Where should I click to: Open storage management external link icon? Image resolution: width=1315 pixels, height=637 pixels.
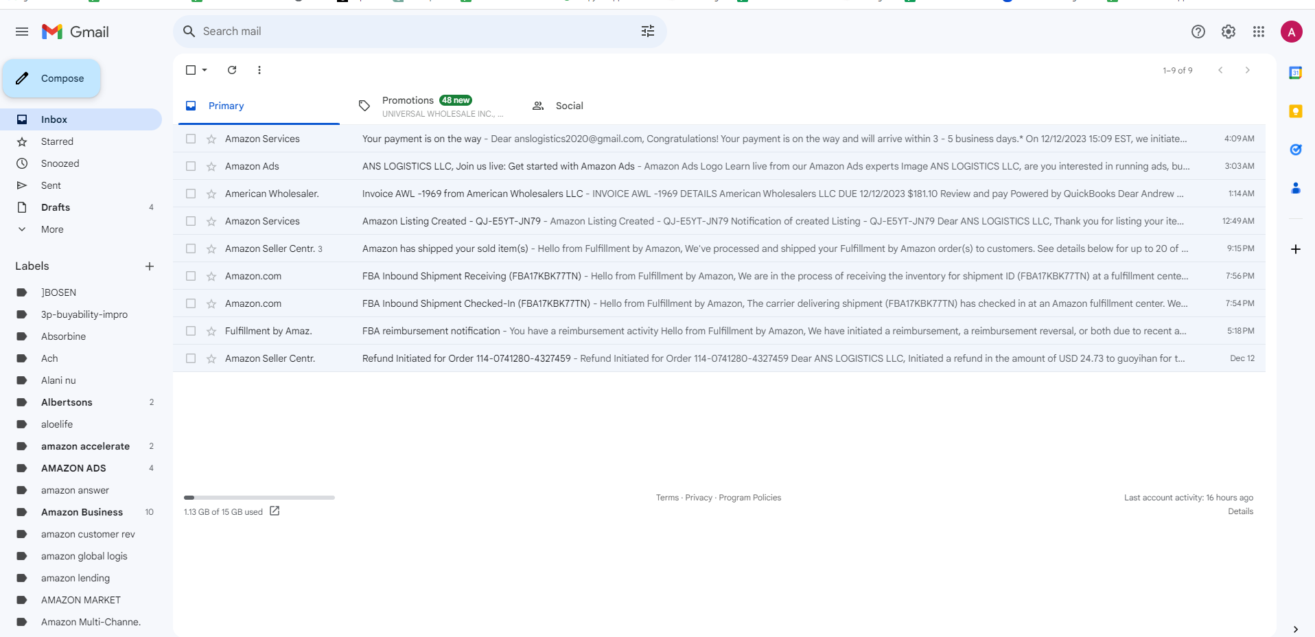(275, 511)
